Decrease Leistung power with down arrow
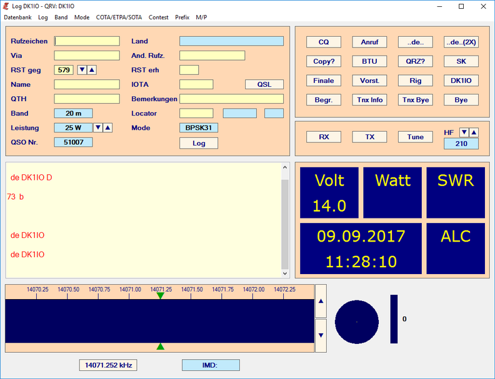The width and height of the screenshot is (495, 379). 98,128
